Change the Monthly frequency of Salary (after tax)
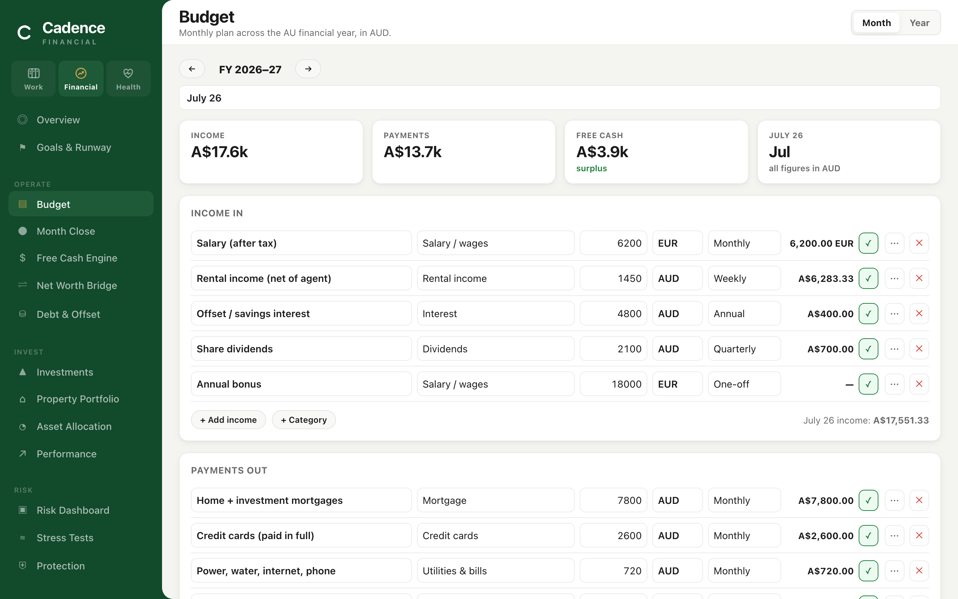Image resolution: width=958 pixels, height=599 pixels. pos(744,243)
